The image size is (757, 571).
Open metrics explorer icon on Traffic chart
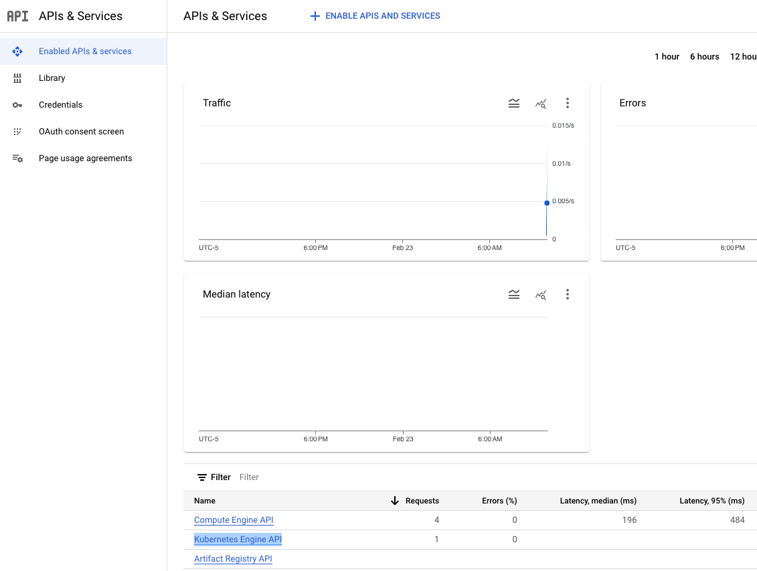tap(541, 103)
